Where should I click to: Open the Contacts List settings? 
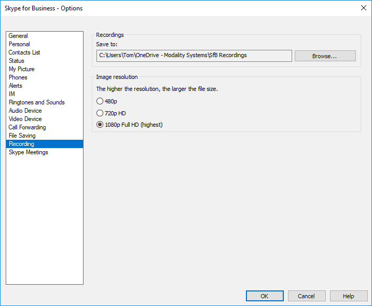24,52
